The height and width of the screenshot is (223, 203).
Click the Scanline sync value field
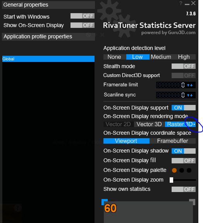pos(171,95)
